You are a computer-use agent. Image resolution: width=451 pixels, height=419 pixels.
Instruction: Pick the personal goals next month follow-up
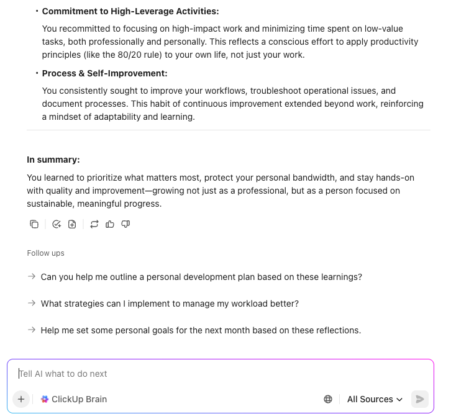201,330
